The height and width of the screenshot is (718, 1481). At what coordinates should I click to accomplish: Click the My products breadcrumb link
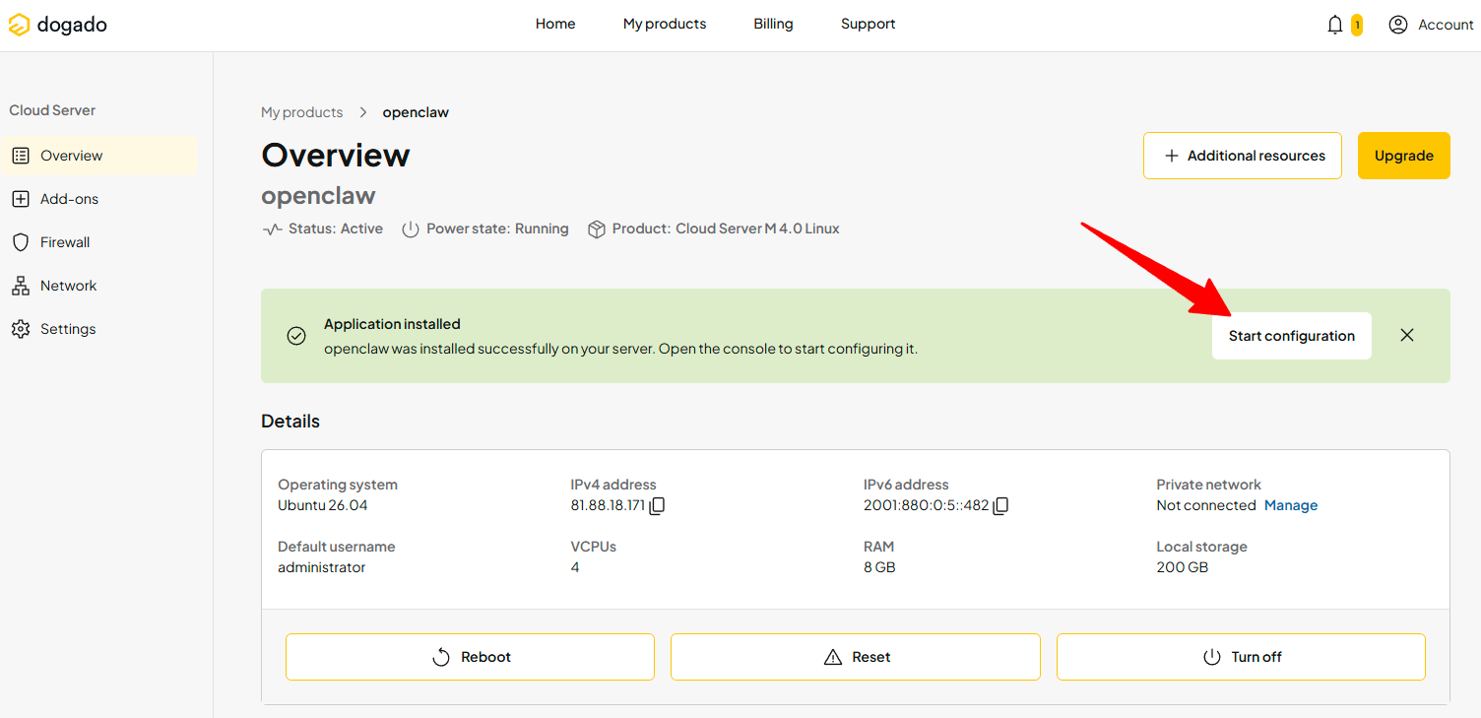point(302,112)
